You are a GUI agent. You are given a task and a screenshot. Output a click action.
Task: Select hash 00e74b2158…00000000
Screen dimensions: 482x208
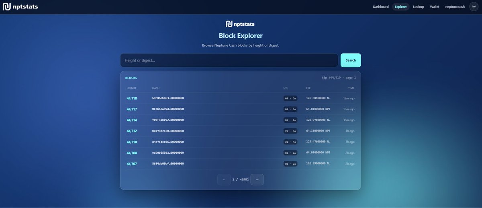click(x=168, y=131)
